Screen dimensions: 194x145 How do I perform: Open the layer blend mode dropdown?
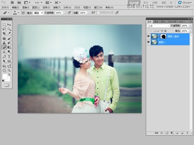tap(158, 26)
